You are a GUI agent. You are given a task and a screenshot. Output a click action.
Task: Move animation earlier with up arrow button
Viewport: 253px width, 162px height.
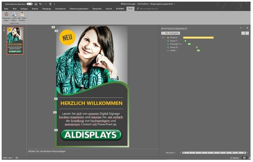coord(243,33)
